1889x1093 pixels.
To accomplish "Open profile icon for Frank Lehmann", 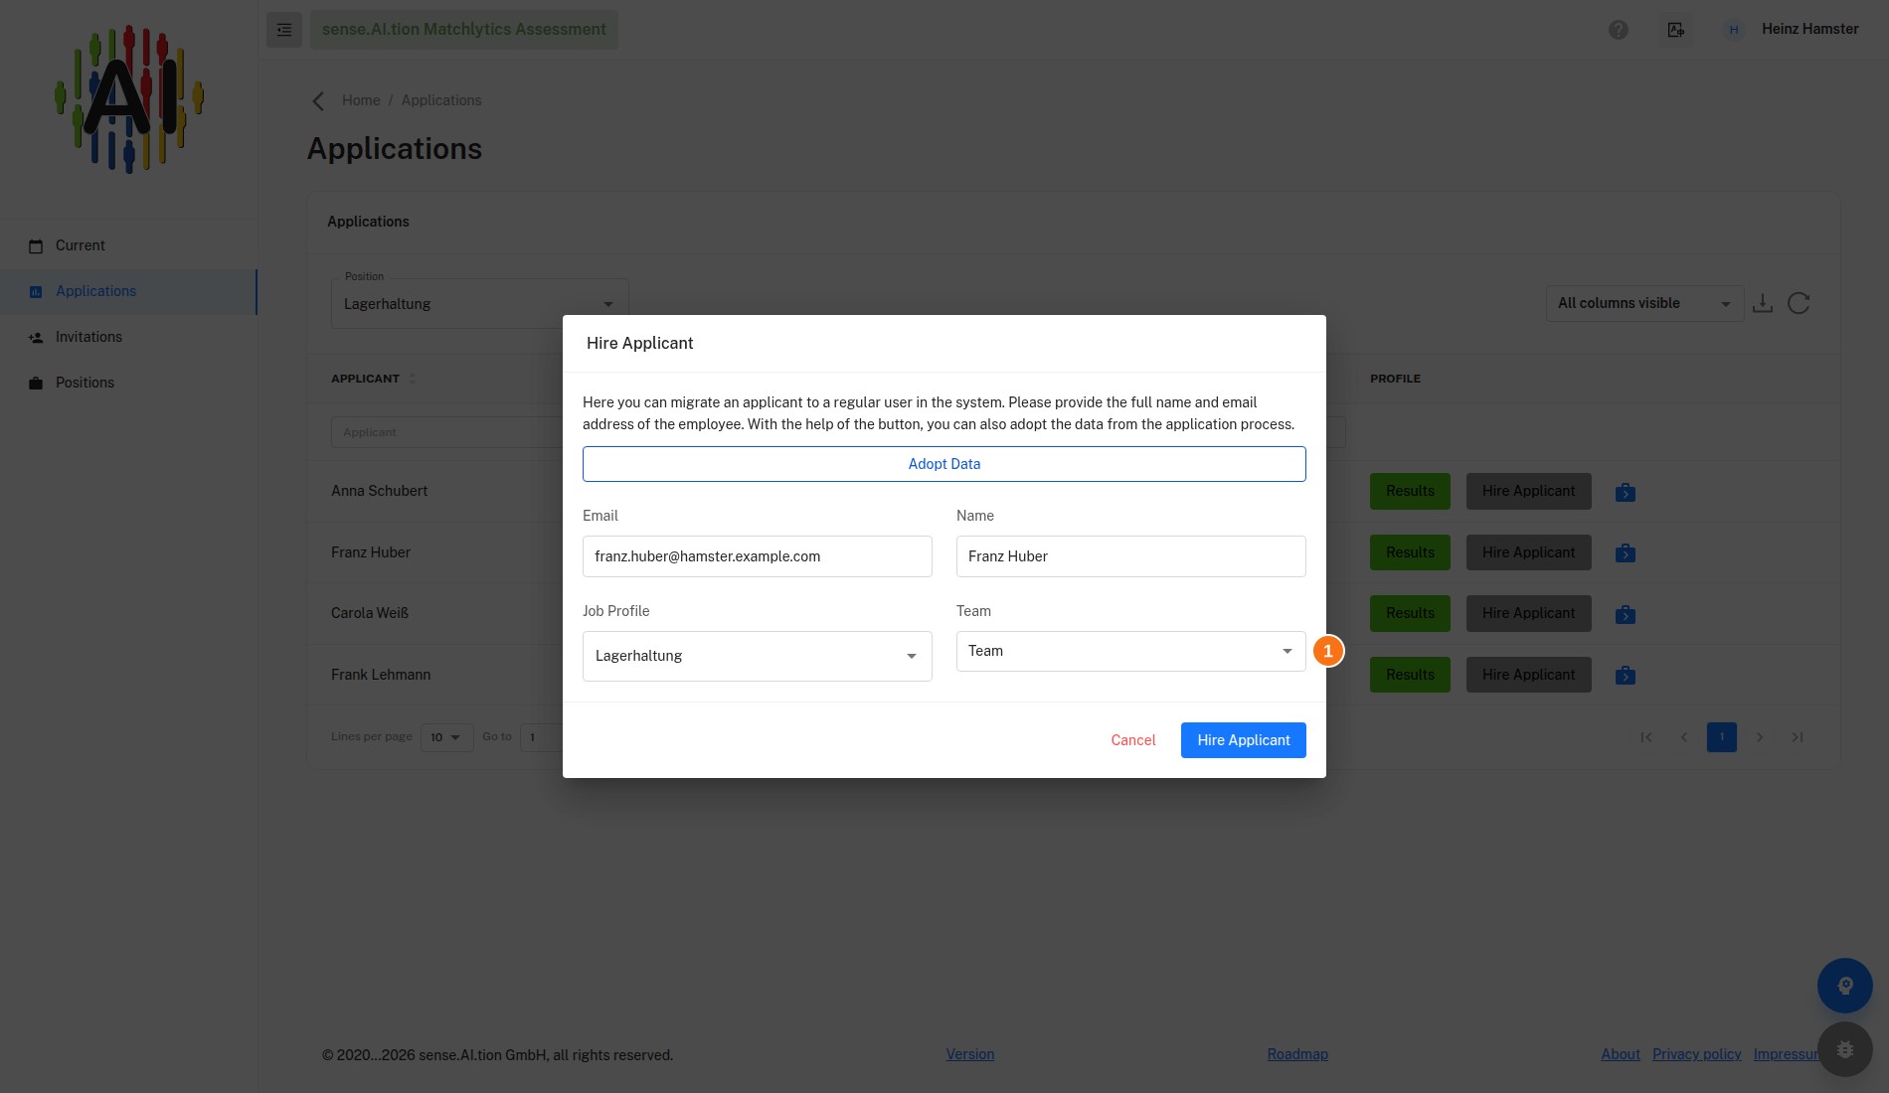I will point(1626,676).
